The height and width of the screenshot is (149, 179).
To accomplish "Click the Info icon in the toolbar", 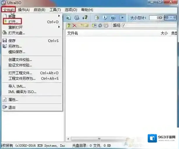I will point(105,18).
